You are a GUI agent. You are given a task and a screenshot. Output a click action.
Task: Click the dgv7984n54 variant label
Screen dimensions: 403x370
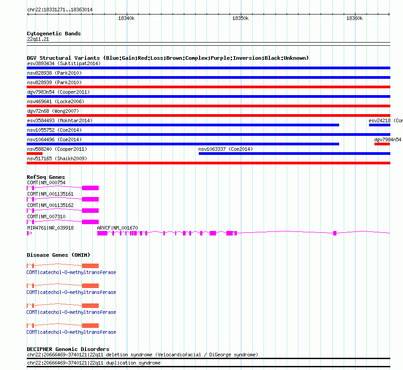(x=388, y=139)
